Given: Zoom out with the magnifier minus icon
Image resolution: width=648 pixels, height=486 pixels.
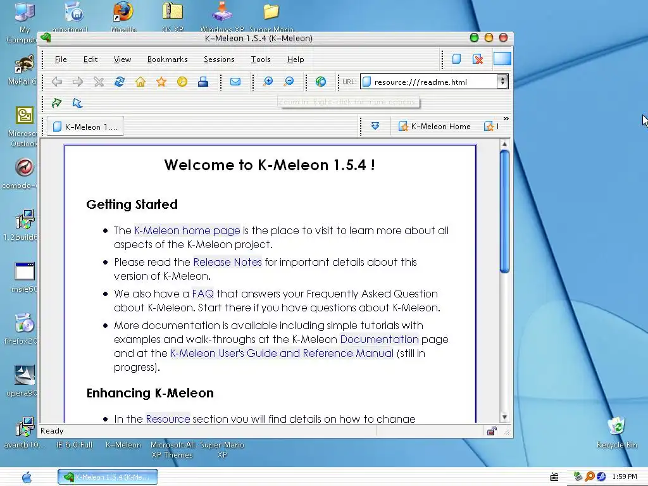Looking at the screenshot, I should 289,82.
